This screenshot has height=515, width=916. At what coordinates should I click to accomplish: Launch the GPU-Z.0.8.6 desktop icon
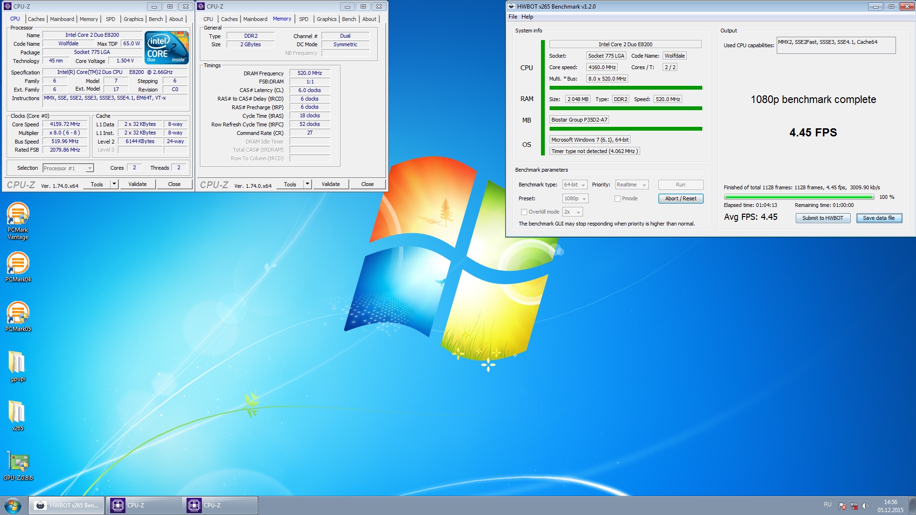coord(18,465)
